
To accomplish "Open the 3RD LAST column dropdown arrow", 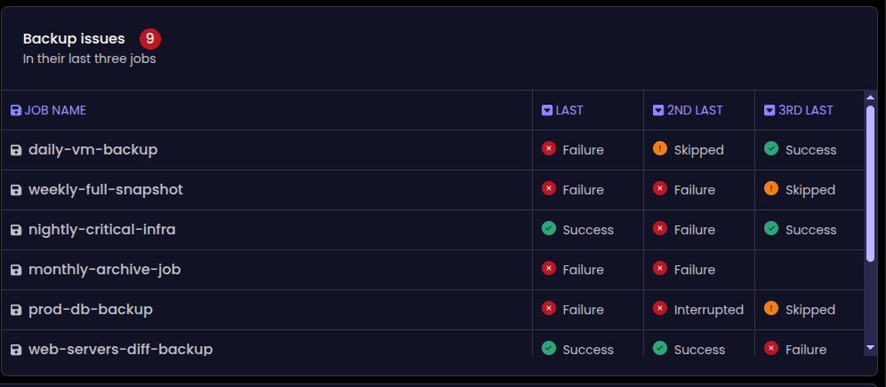I will click(769, 110).
